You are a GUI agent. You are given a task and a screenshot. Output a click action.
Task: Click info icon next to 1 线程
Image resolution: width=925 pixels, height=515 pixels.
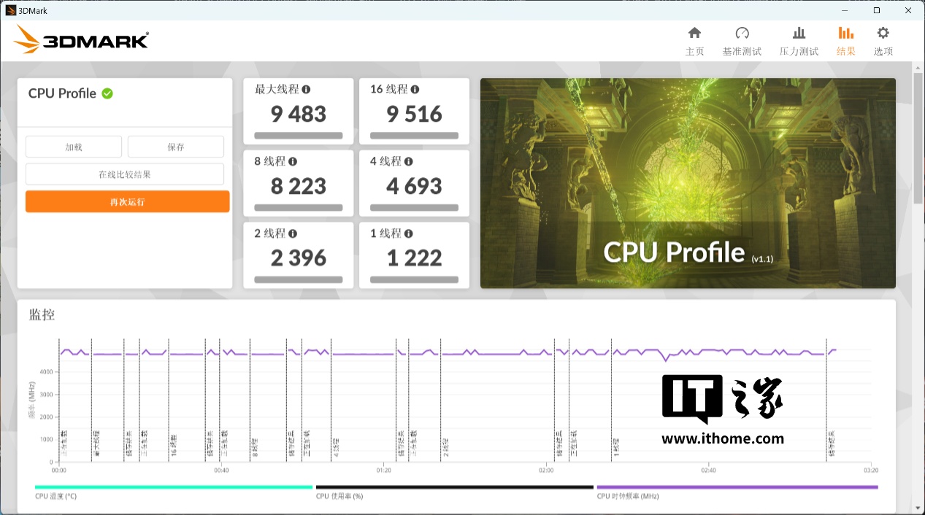[408, 234]
